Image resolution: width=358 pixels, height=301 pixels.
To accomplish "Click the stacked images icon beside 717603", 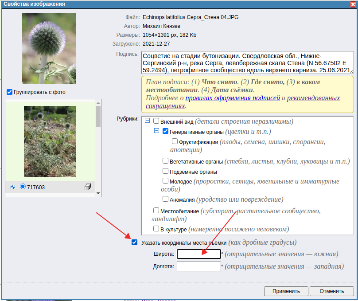I will click(x=88, y=187).
